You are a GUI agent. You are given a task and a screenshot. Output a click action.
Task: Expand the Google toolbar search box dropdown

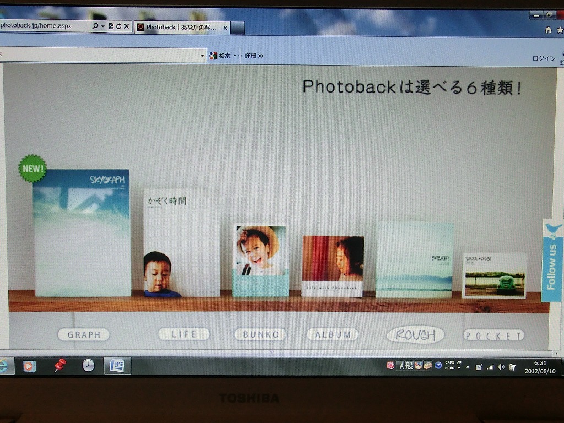202,56
